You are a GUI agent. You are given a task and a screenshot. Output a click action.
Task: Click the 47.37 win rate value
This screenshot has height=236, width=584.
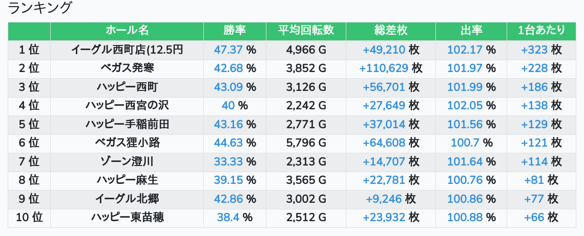(228, 50)
